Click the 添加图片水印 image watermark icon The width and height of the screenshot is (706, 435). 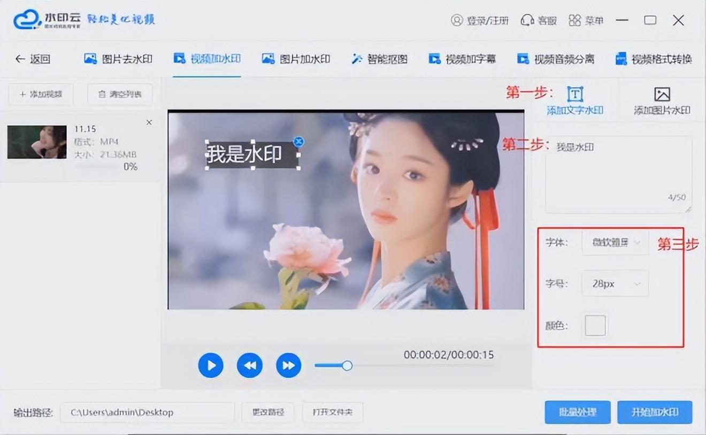pyautogui.click(x=662, y=95)
